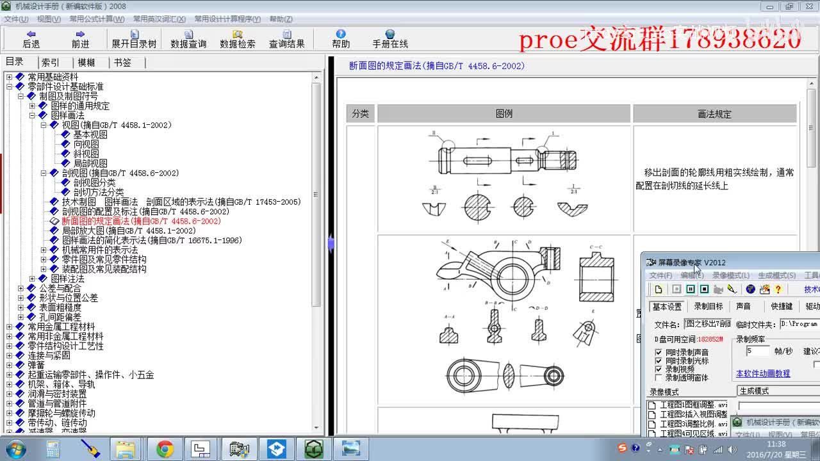The height and width of the screenshot is (461, 820).
Task: Expand the 连接与紧固 tree node
Action: [9, 355]
